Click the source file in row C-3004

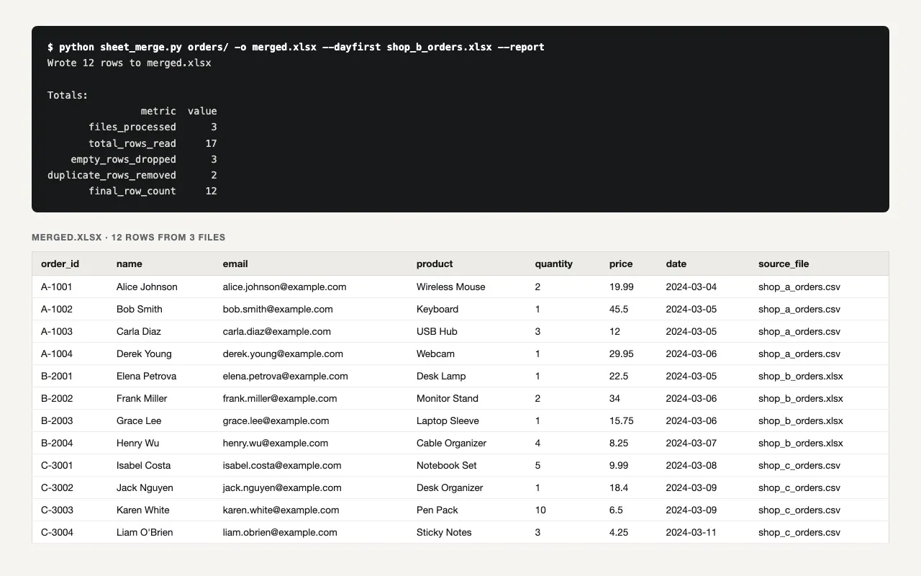point(799,532)
